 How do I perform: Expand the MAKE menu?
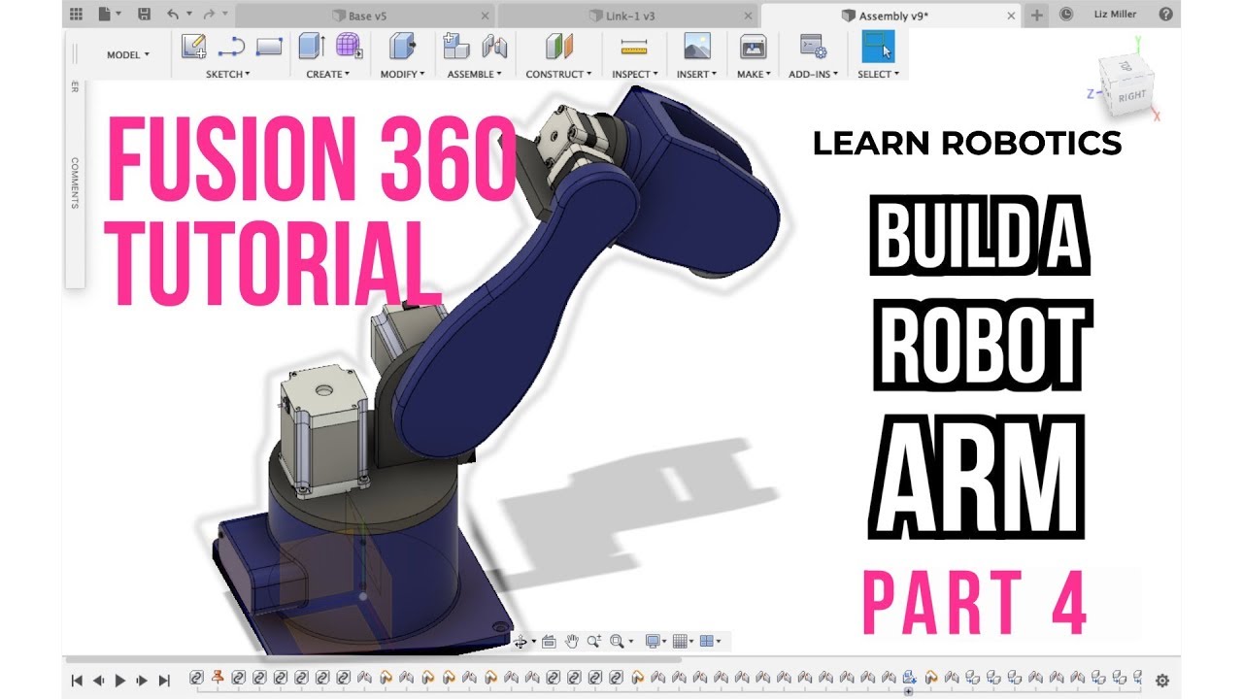[754, 74]
